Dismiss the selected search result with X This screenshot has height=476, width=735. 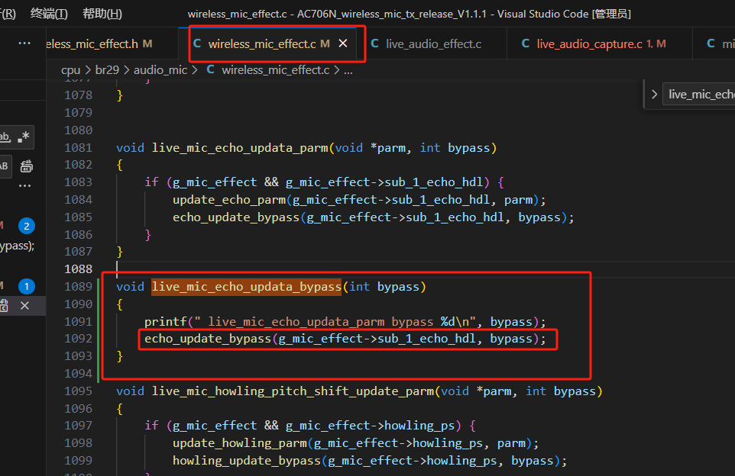pos(25,306)
